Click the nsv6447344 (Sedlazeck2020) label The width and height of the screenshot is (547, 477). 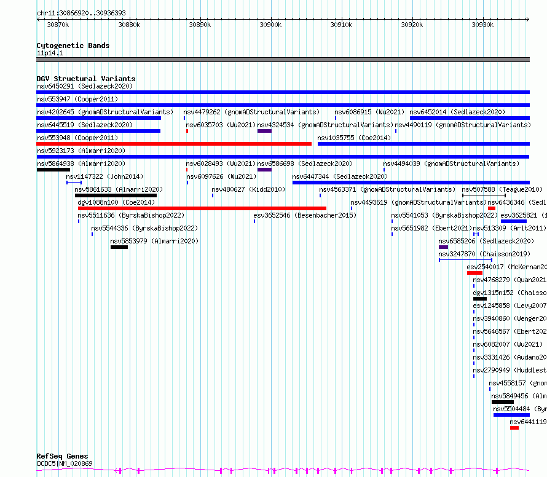(340, 176)
